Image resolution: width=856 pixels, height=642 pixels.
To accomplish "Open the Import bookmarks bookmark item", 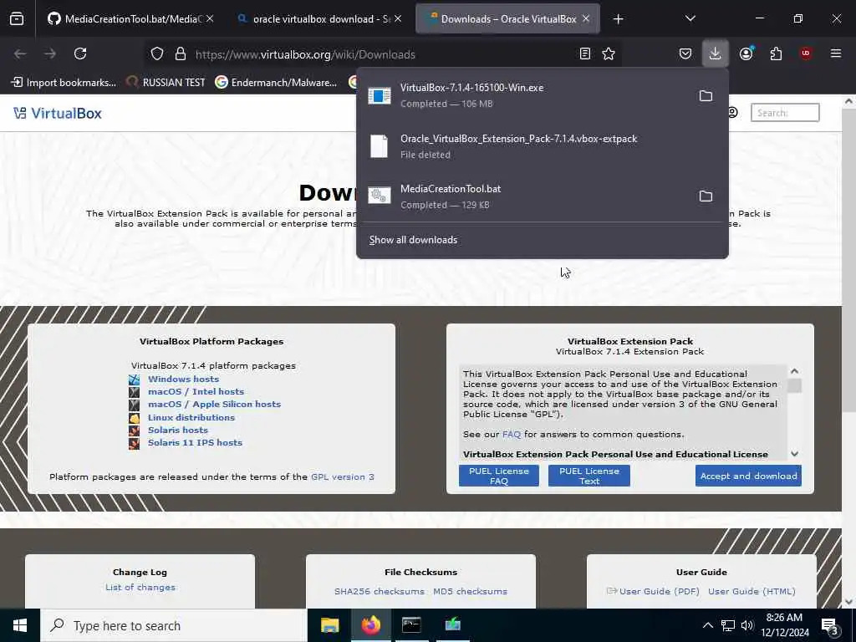I will coord(64,83).
